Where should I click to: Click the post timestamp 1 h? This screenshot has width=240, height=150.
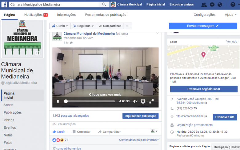(x=66, y=43)
